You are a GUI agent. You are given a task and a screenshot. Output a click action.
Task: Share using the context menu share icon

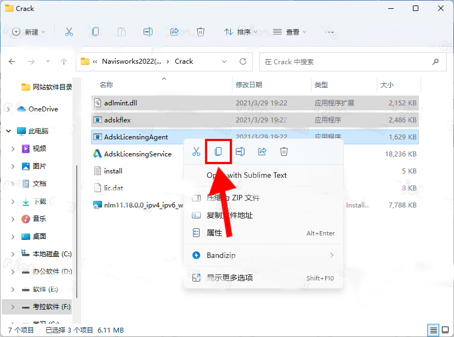tap(262, 151)
